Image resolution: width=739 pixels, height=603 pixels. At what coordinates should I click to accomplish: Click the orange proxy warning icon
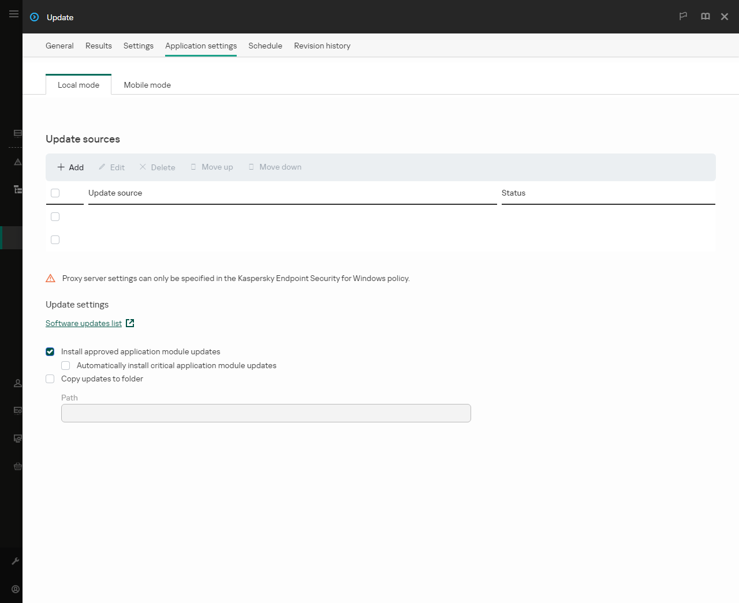(x=51, y=278)
